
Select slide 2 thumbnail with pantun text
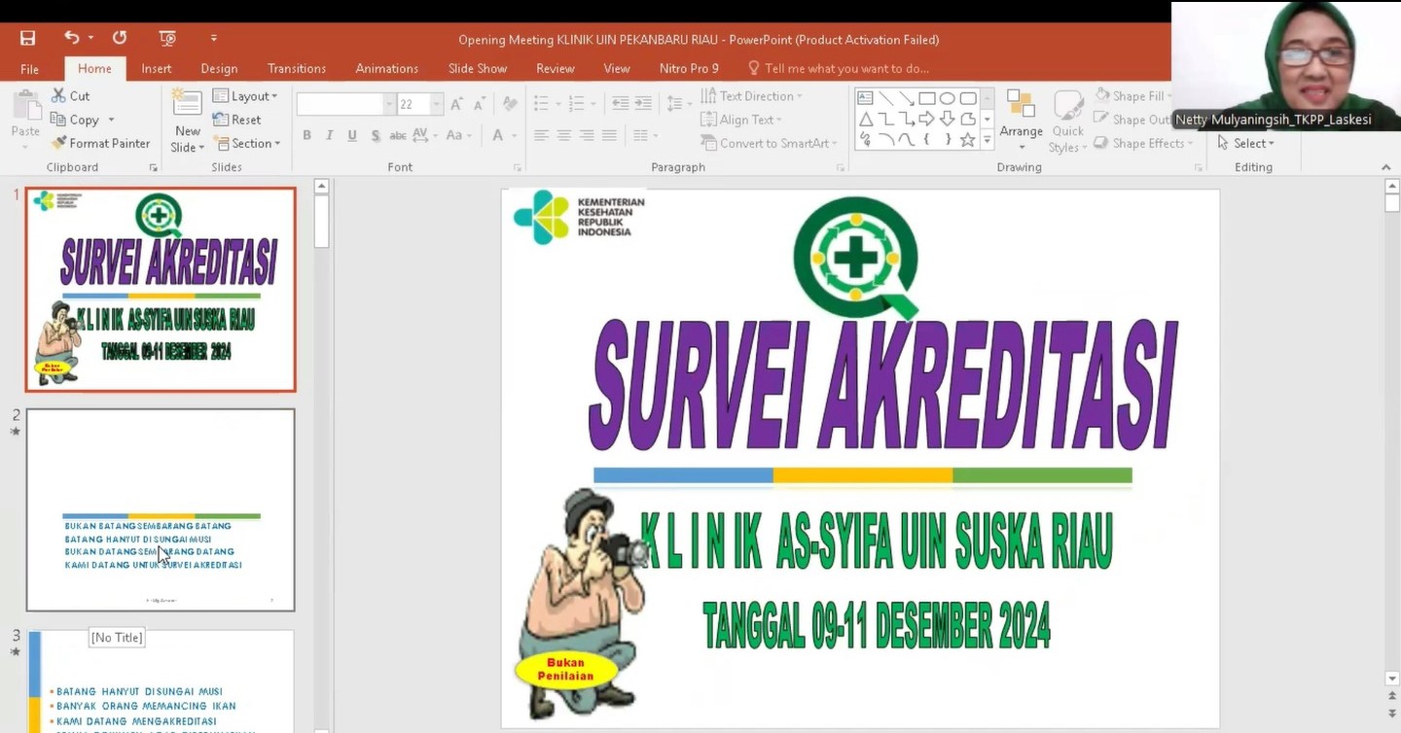[x=161, y=509]
